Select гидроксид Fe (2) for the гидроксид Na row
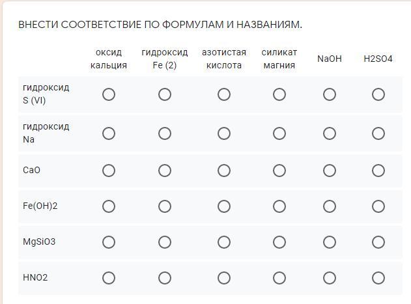Screen dimensions: 411x304 point(165,133)
